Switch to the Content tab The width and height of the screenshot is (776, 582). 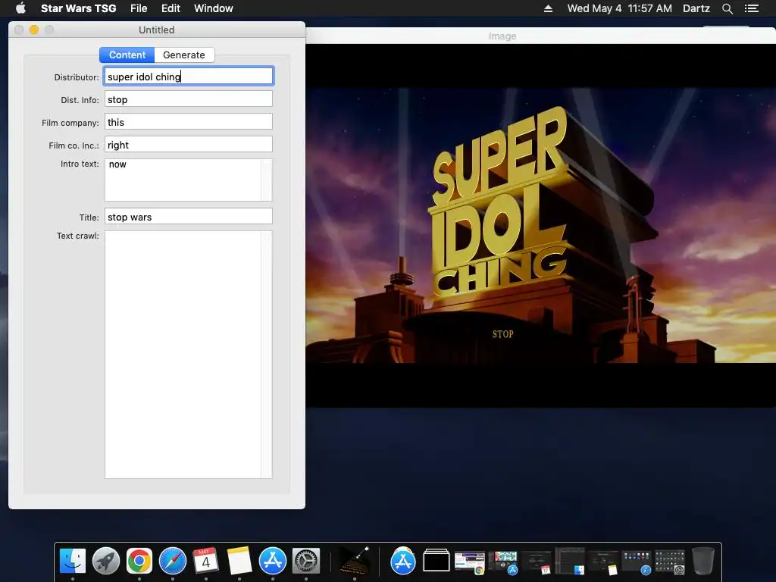(127, 55)
